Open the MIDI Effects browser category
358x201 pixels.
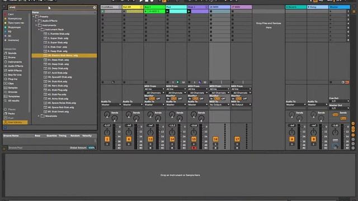15,70
